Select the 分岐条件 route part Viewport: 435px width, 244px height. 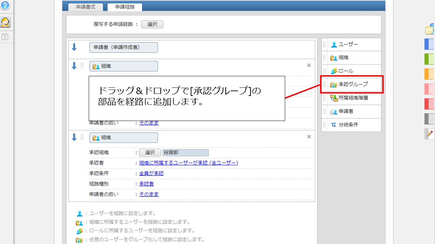tap(348, 125)
